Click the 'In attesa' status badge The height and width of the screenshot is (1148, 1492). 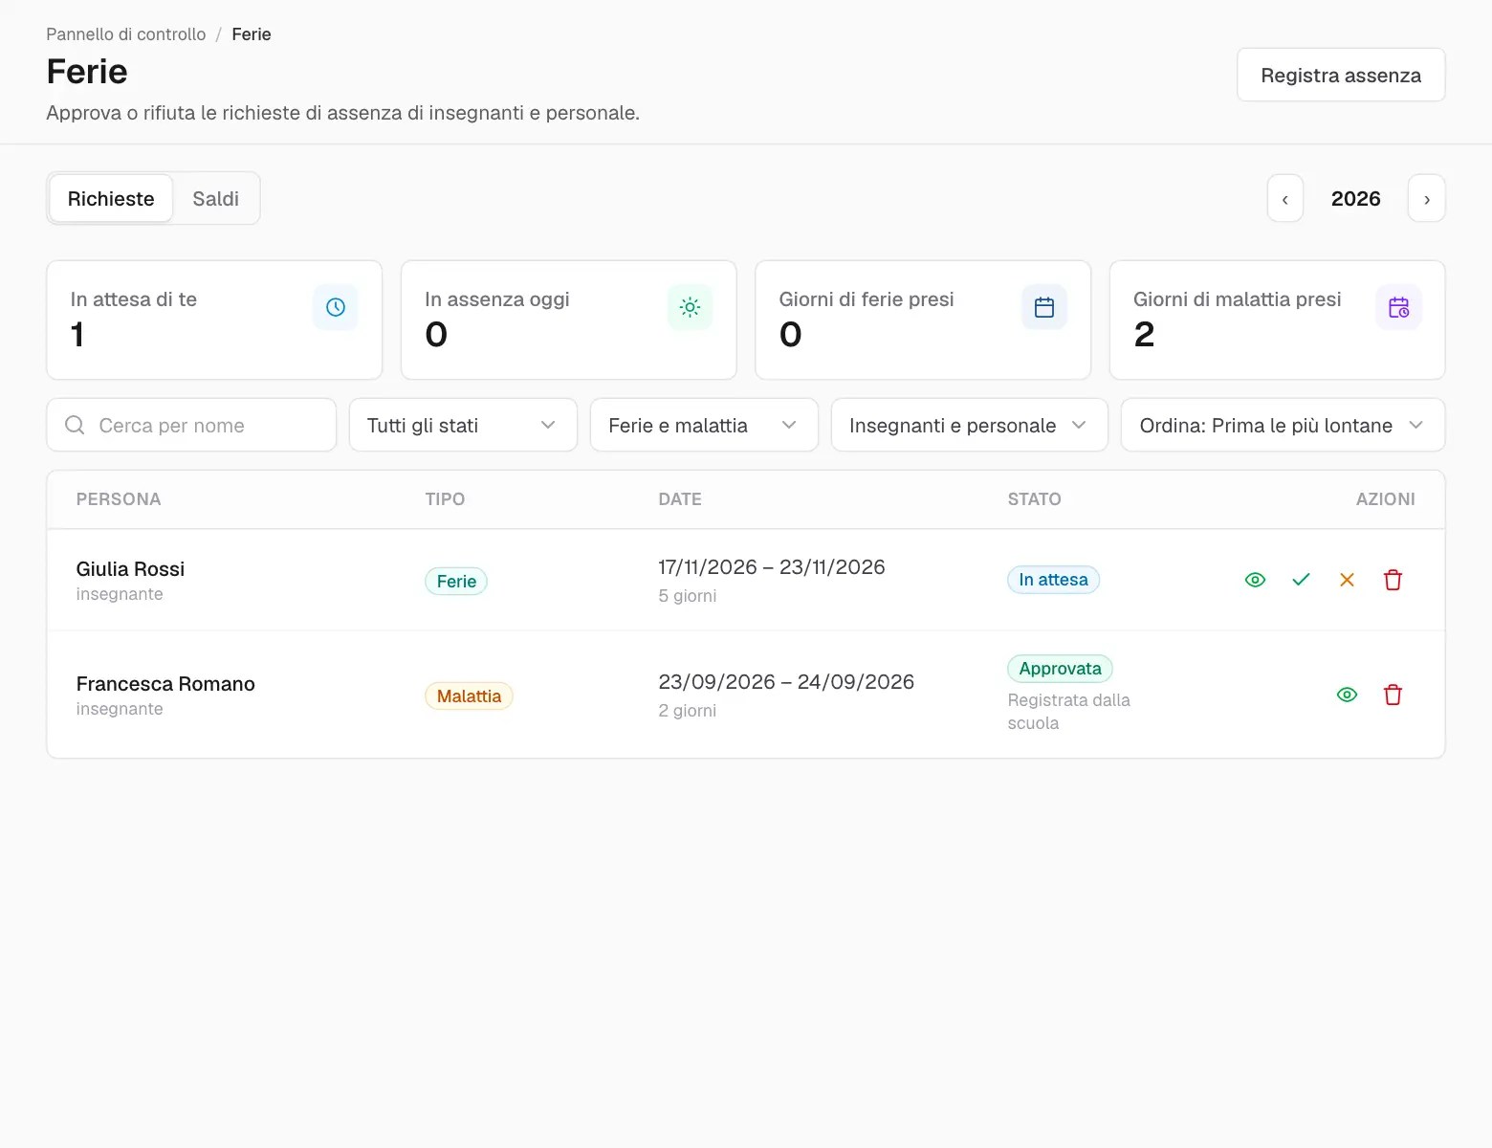click(1053, 580)
